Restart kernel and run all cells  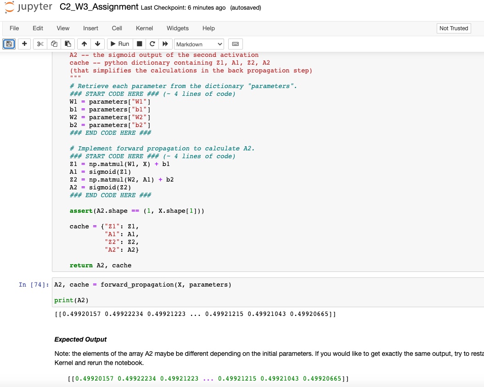(165, 44)
